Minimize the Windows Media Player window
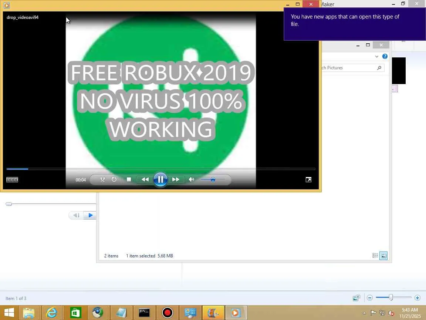The image size is (426, 320). (x=288, y=4)
